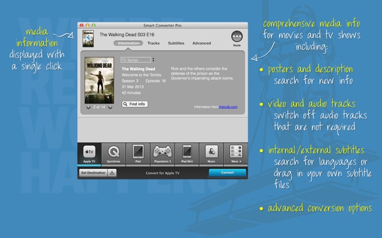Show the previous poster image
The image size is (382, 238).
tap(89, 107)
